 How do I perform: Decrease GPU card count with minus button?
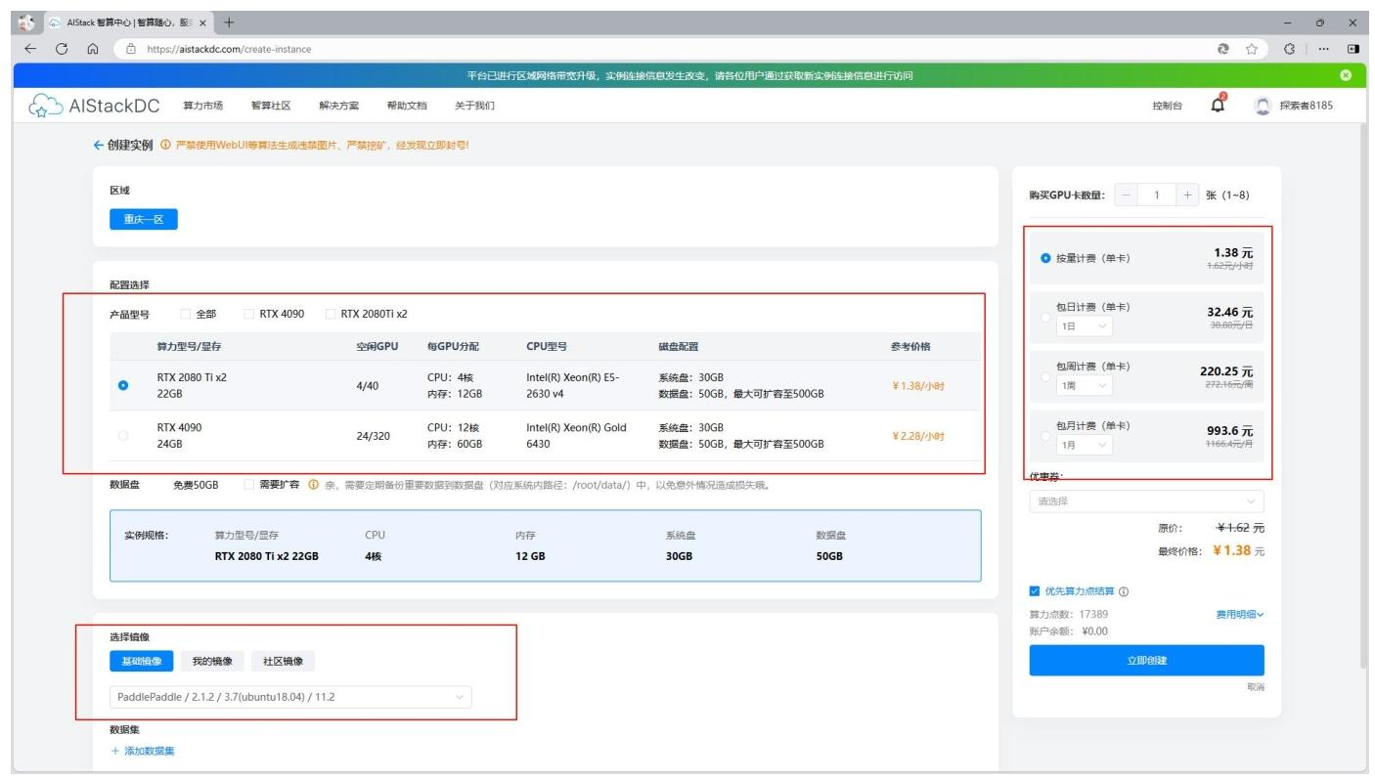(x=1126, y=195)
